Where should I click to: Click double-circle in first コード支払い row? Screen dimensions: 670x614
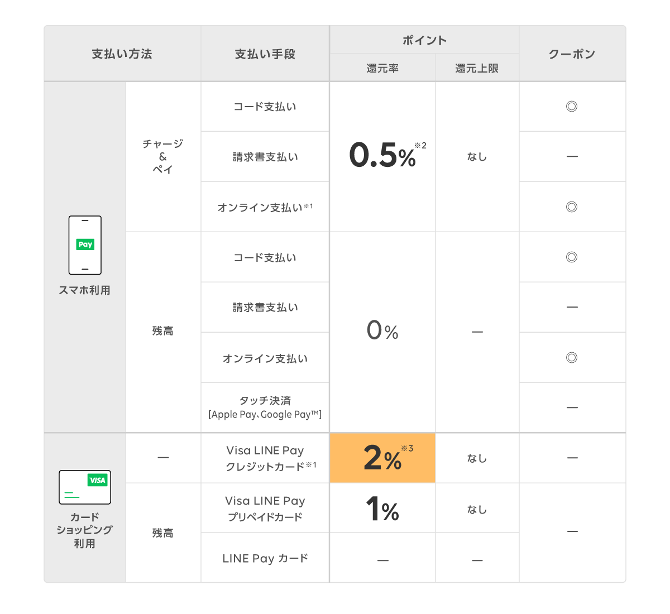pos(572,107)
